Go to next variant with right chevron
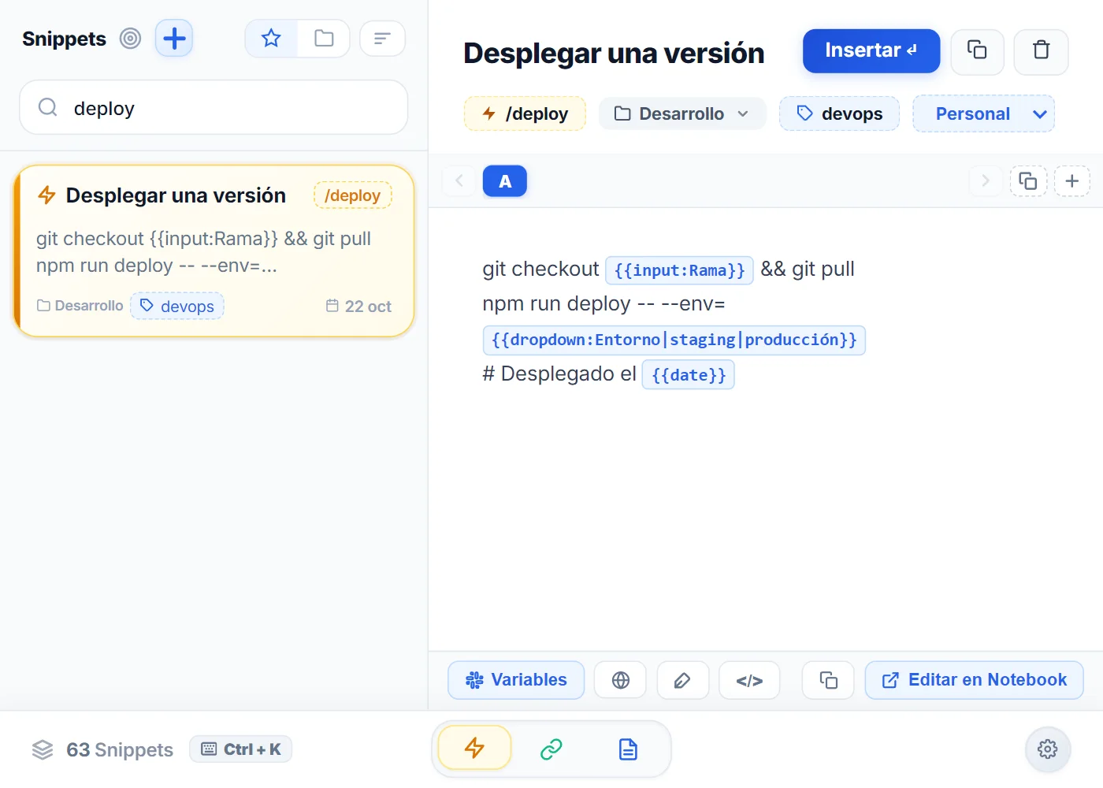The height and width of the screenshot is (788, 1103). 985,180
